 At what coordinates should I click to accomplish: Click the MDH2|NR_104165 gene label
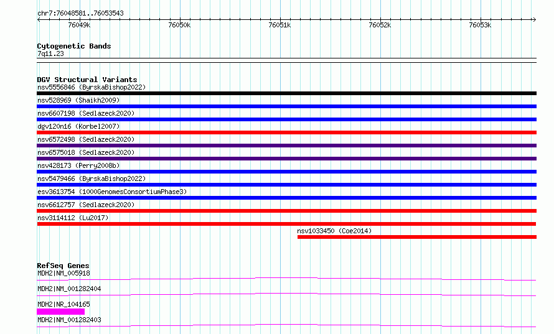pyautogui.click(x=63, y=304)
